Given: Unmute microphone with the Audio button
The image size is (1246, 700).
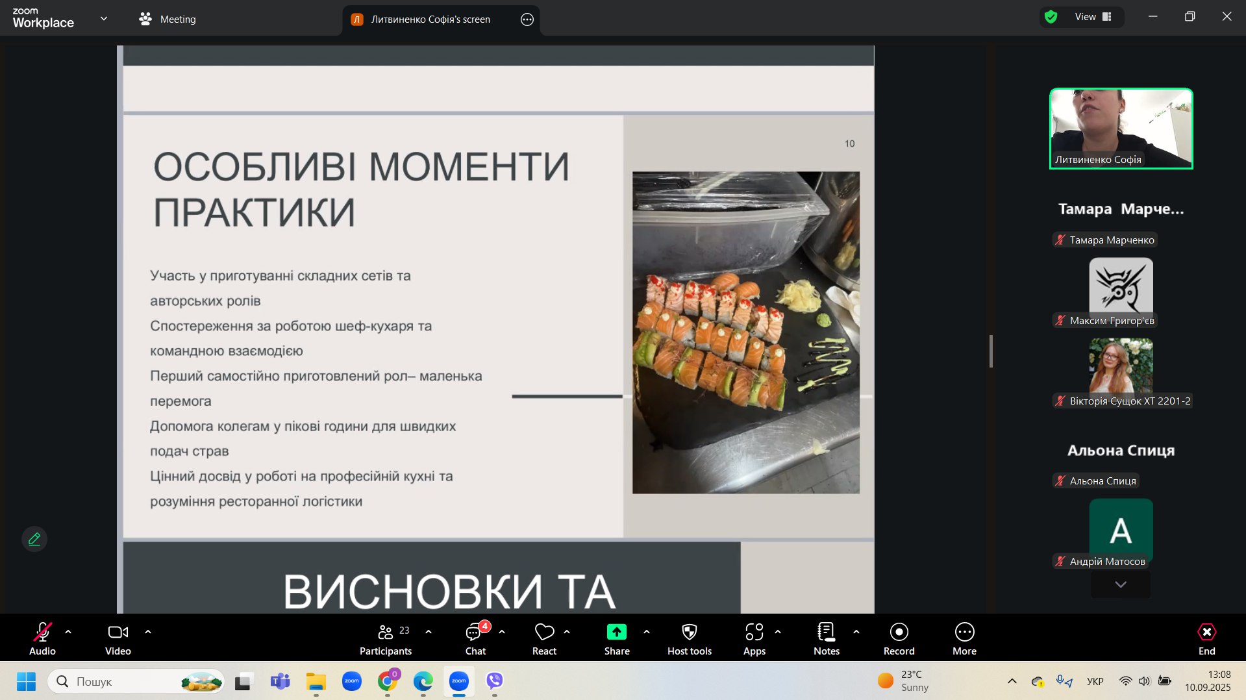Looking at the screenshot, I should [x=42, y=638].
